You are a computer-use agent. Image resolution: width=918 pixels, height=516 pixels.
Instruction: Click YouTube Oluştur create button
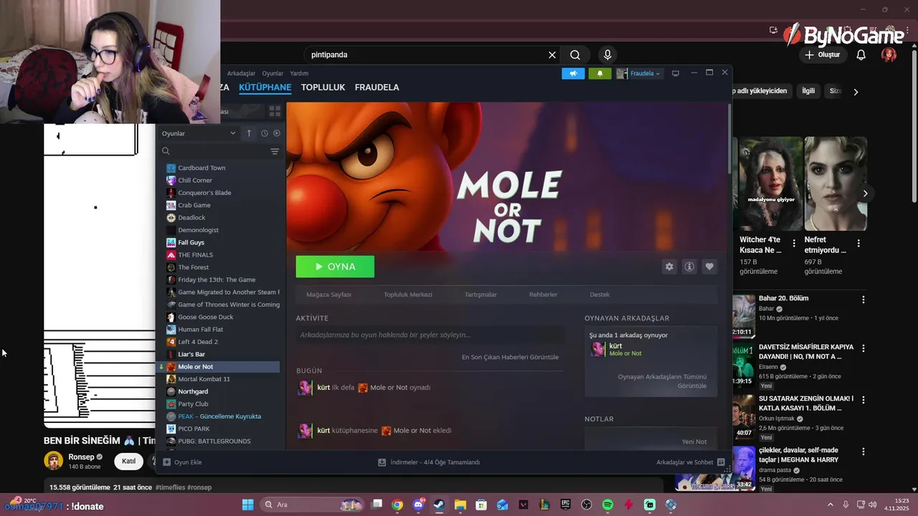(823, 55)
